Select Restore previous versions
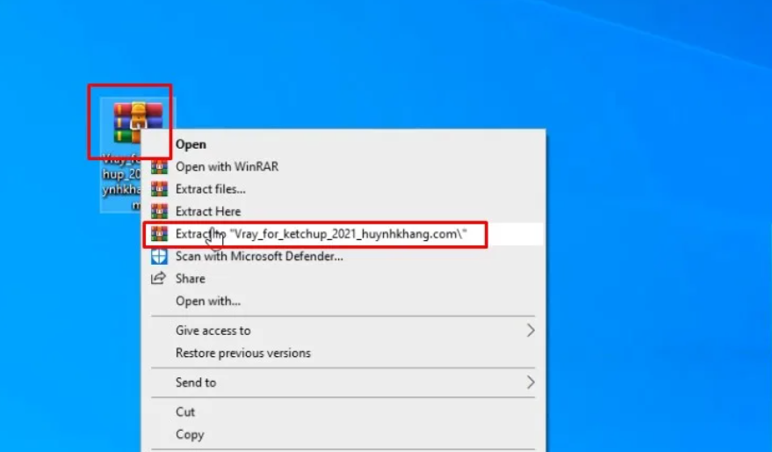Viewport: 772px width, 452px height. [x=242, y=353]
